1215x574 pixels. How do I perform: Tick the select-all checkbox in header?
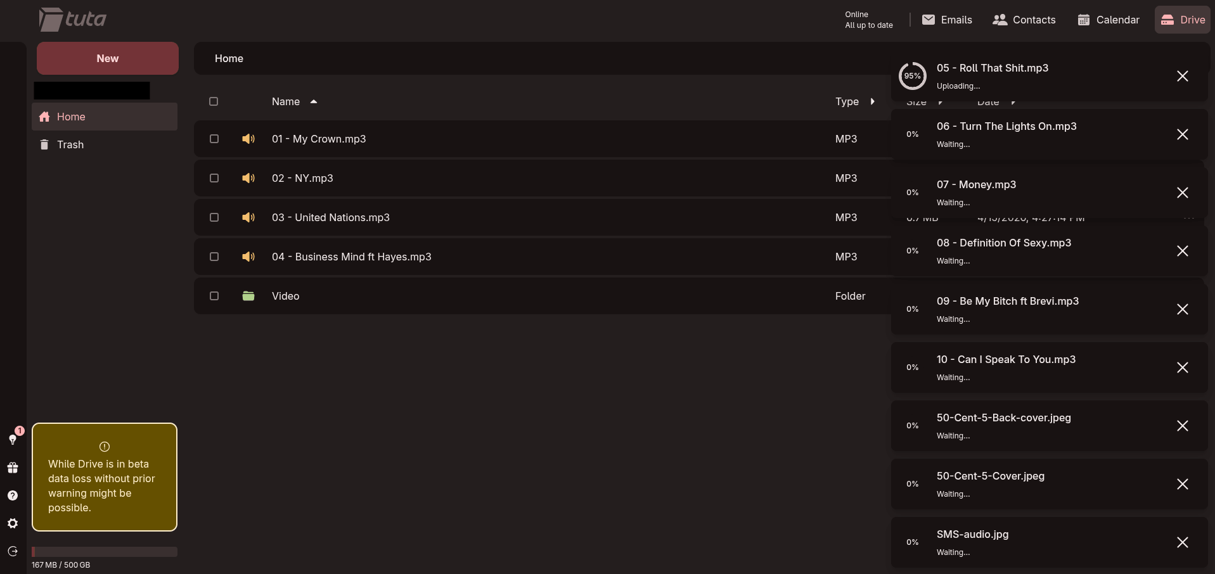pyautogui.click(x=214, y=101)
